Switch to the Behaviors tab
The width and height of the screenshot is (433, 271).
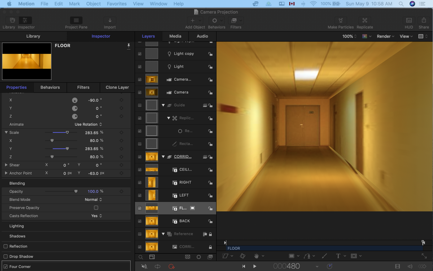[50, 87]
